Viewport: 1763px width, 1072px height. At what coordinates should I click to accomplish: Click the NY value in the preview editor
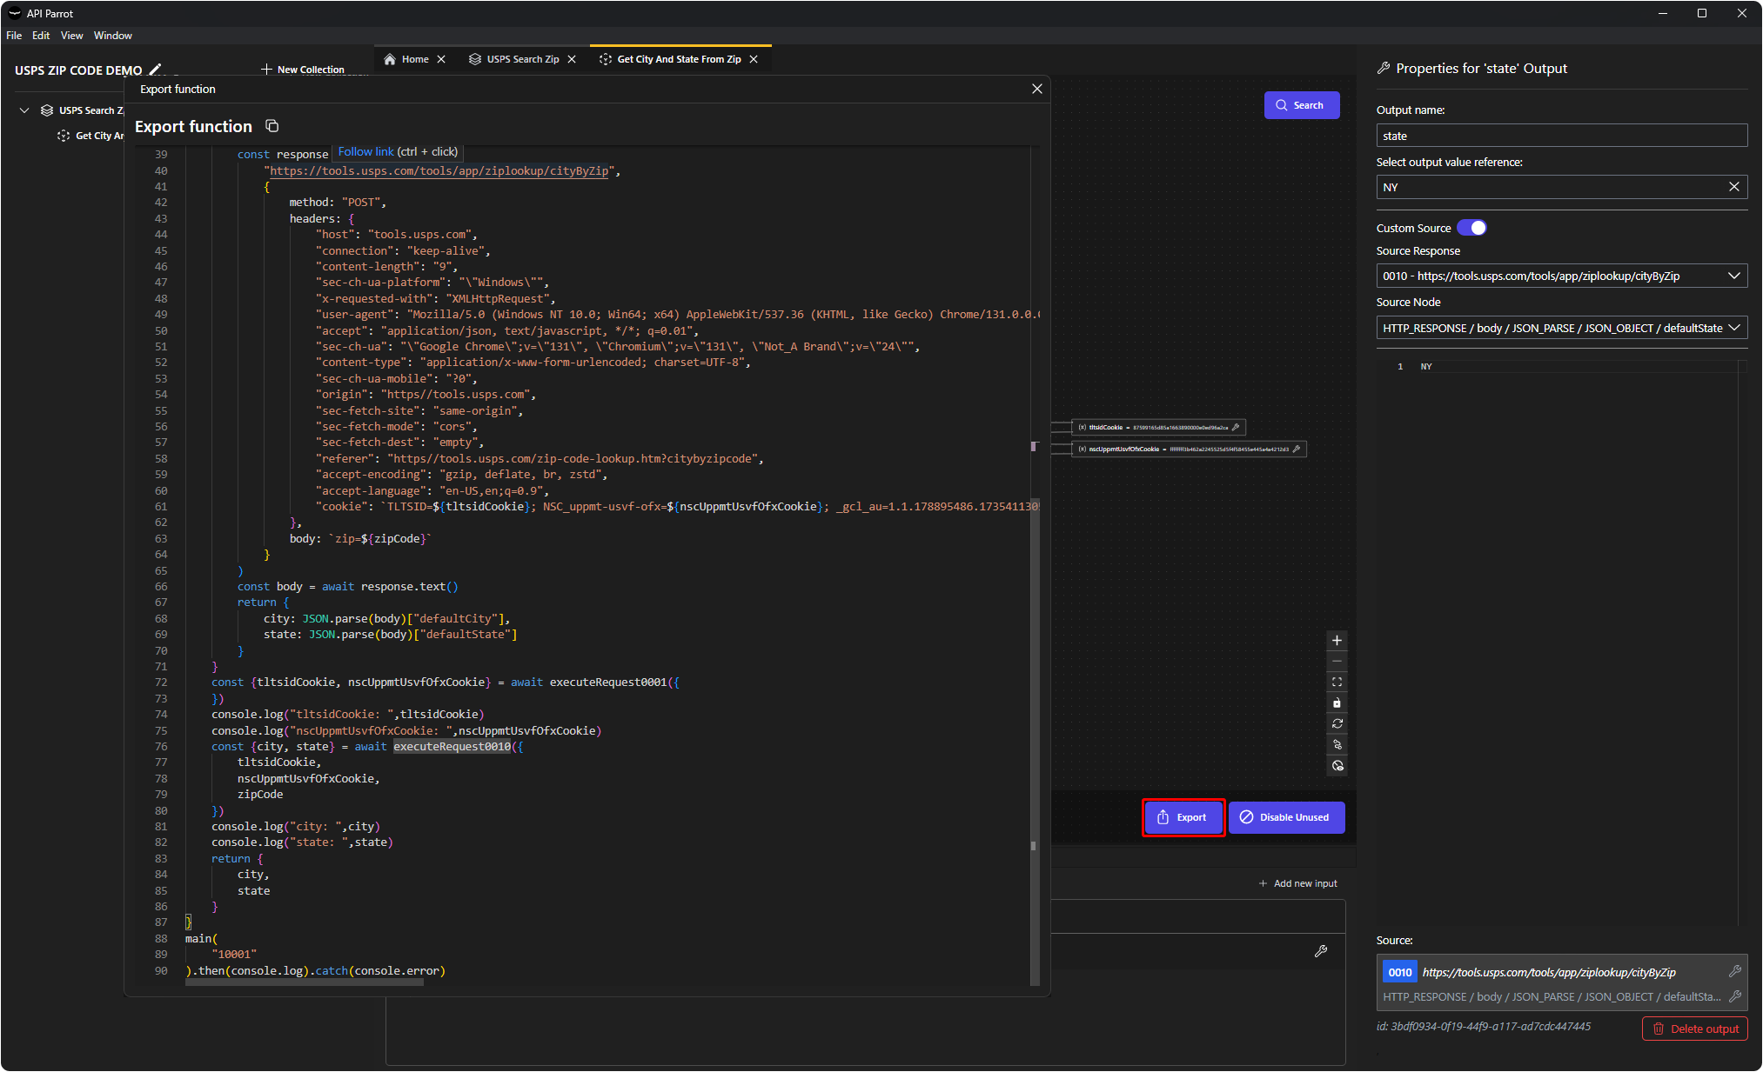[1425, 367]
